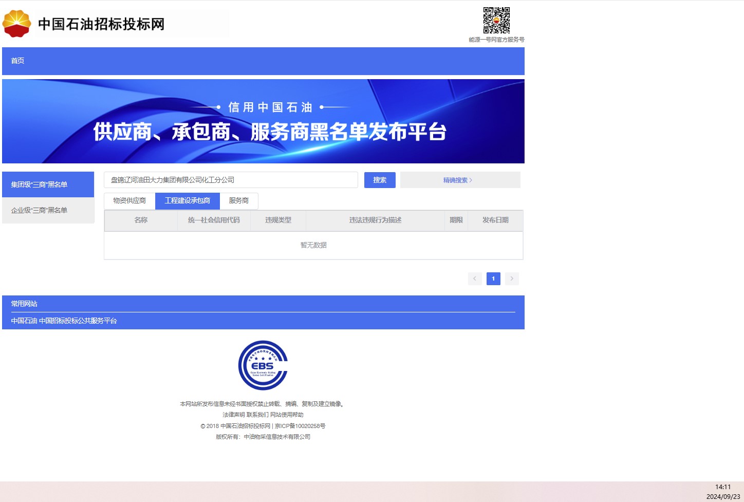Click the 违法违规行为描述 column header
This screenshot has width=744, height=502.
pos(375,220)
